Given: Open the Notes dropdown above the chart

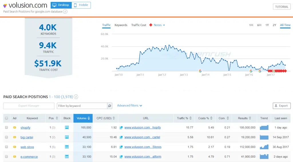Looking at the screenshot, I should point(159,25).
